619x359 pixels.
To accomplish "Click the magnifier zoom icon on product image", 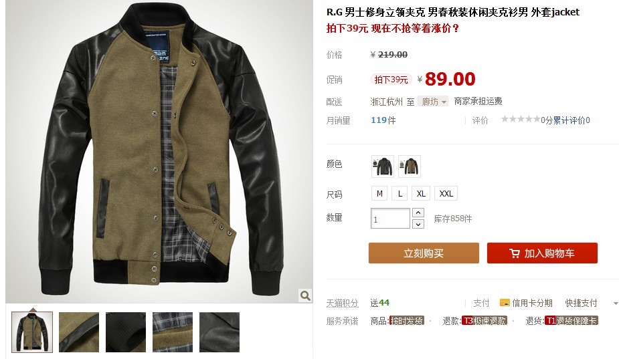I will (305, 295).
